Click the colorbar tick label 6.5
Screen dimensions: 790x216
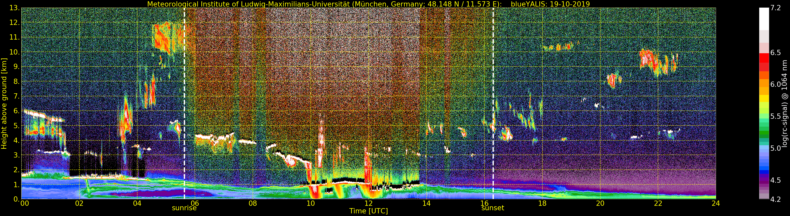click(x=775, y=53)
